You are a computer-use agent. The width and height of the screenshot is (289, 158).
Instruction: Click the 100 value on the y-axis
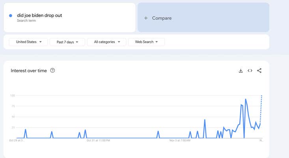point(12,96)
